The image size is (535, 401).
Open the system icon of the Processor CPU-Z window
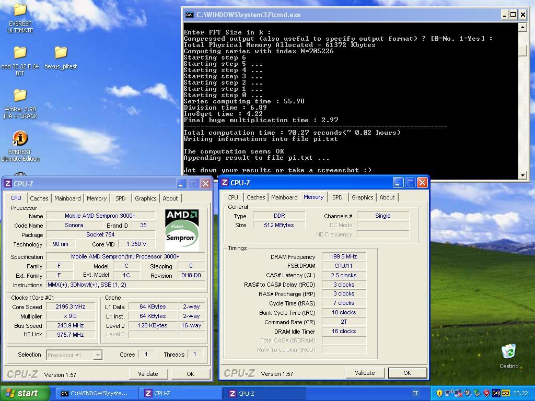tap(7, 183)
